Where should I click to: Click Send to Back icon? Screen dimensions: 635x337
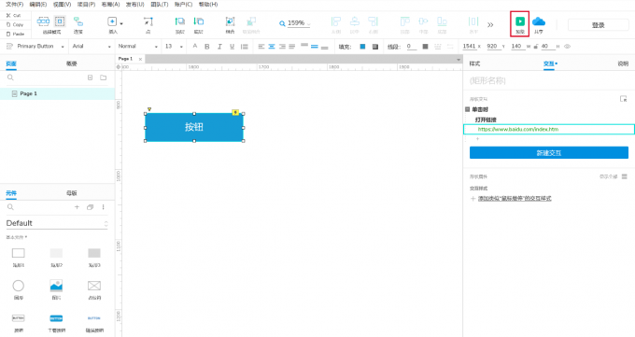(198, 21)
